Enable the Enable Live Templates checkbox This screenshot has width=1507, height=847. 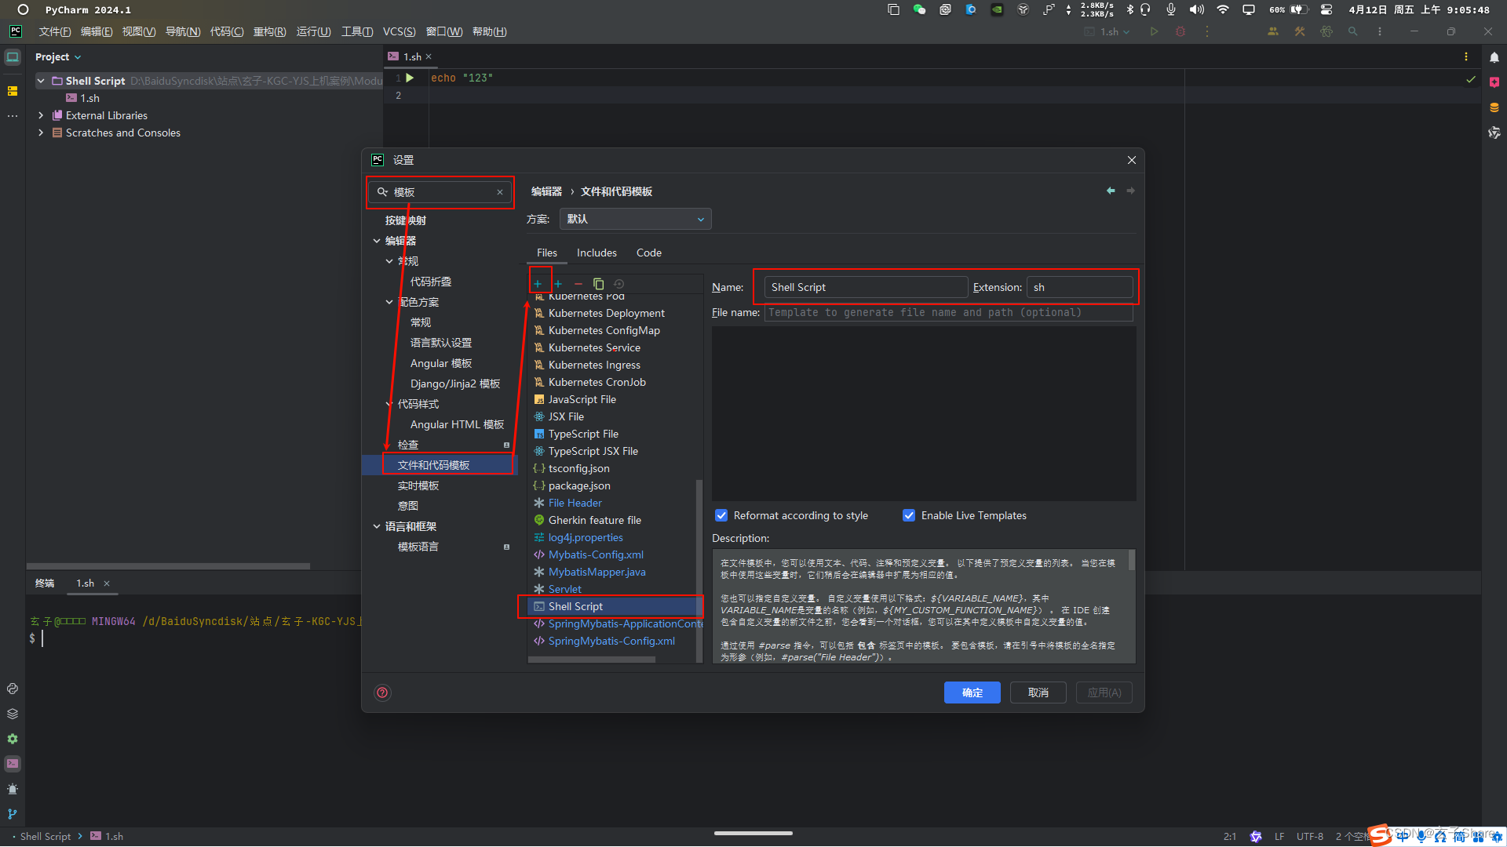tap(907, 515)
